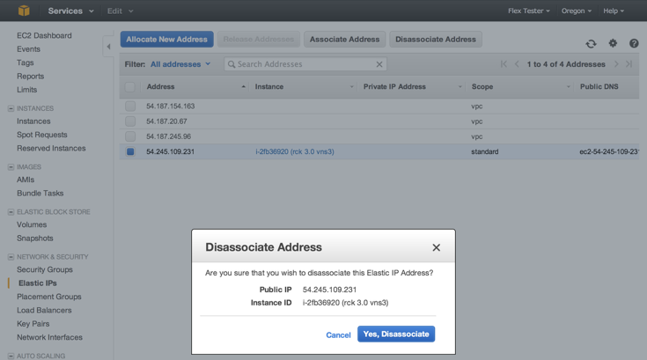
Task: Go to previous page of addresses
Action: (x=517, y=64)
